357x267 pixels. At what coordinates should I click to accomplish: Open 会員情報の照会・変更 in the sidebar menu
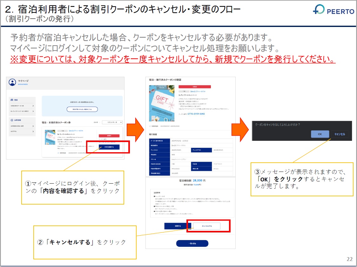click(22, 126)
